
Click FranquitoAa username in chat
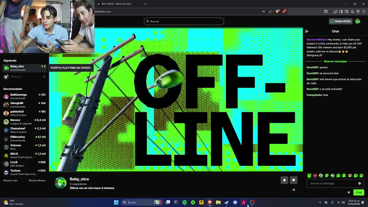314,95
